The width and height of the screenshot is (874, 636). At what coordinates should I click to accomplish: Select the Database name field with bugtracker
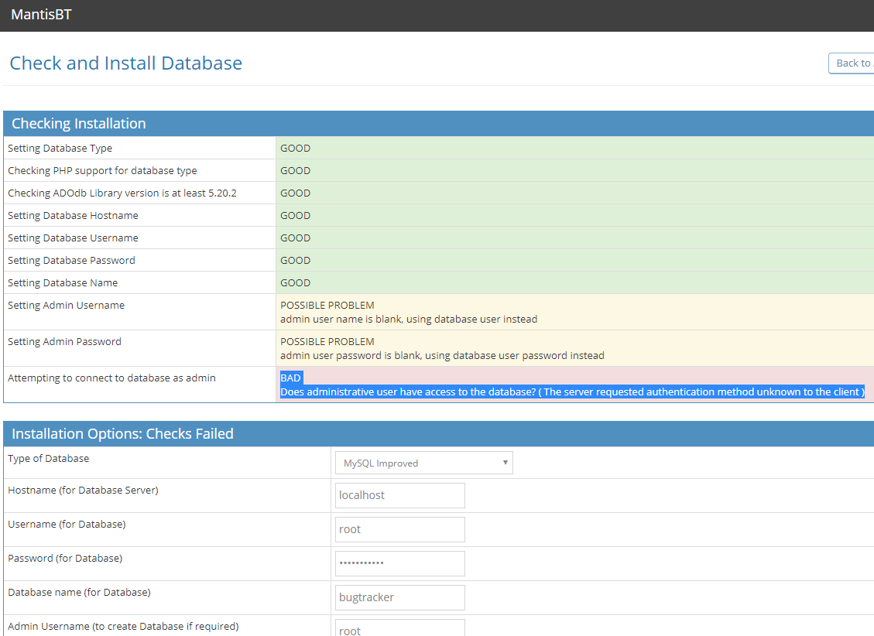[x=399, y=597]
